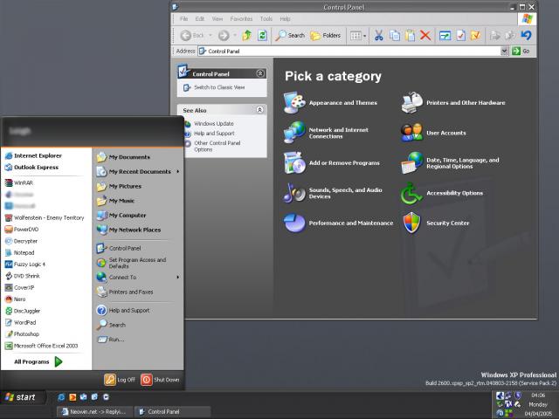Open Add or Remove Programs icon
559x419 pixels.
[294, 163]
